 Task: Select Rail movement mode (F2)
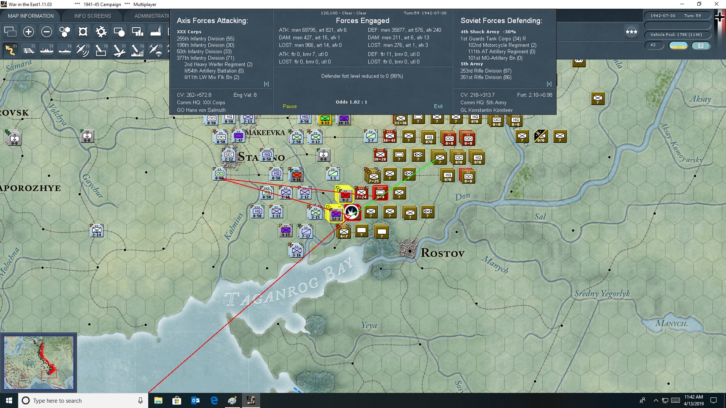click(28, 50)
